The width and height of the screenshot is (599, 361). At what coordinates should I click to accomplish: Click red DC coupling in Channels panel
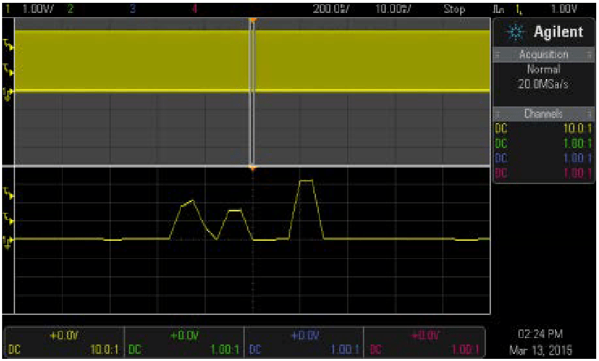pyautogui.click(x=501, y=173)
